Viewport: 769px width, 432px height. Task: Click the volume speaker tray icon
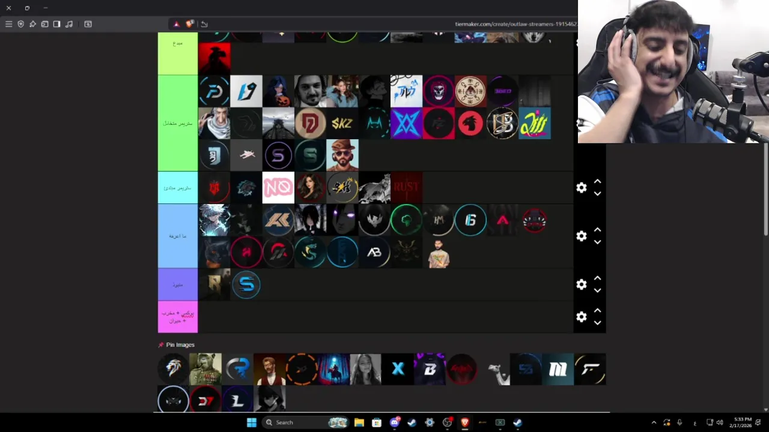pyautogui.click(x=720, y=422)
